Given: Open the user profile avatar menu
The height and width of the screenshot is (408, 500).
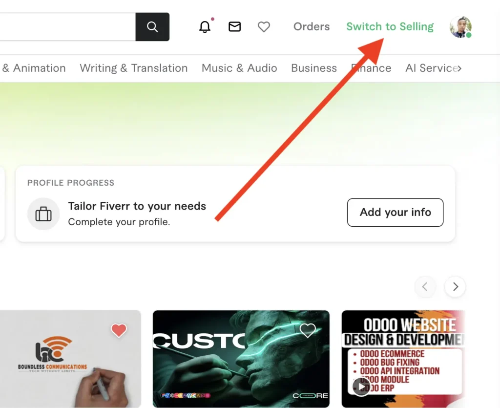Looking at the screenshot, I should [x=460, y=27].
